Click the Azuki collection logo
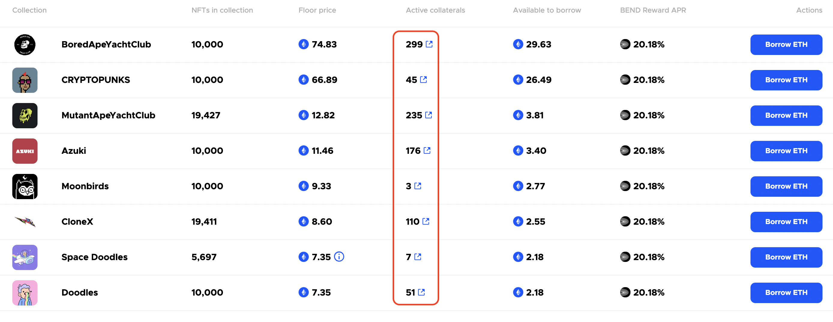Viewport: 833px width, 322px height. point(25,151)
